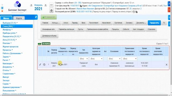
Task: Open the agent (54 - ОВ) link
Action: pos(78,3)
